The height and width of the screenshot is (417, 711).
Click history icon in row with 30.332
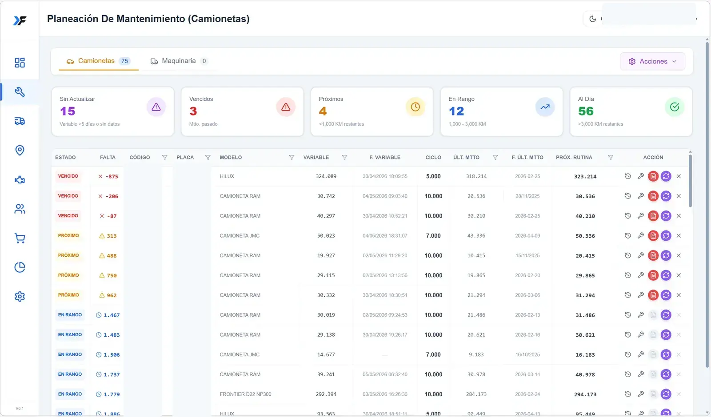click(628, 295)
